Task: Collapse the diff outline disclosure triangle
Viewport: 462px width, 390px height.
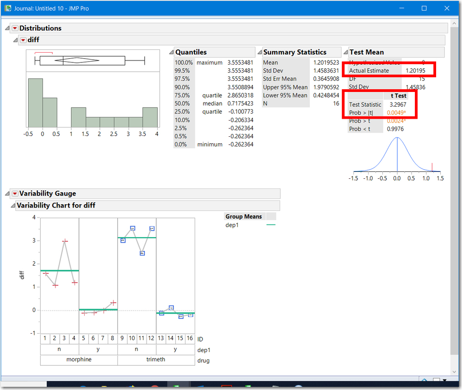Action: coord(15,40)
